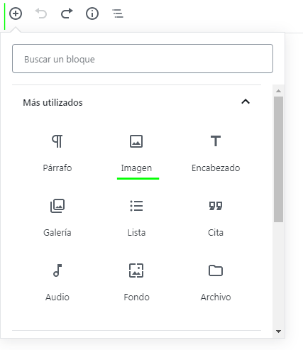The width and height of the screenshot is (303, 350).
Task: Add a Cita quote block
Action: pyautogui.click(x=216, y=217)
